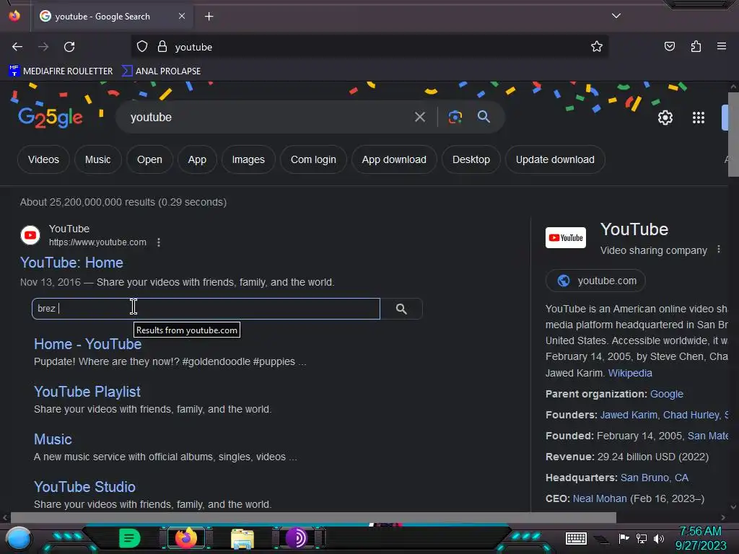
Task: Open the Wikipedia link in the description
Action: pos(629,373)
